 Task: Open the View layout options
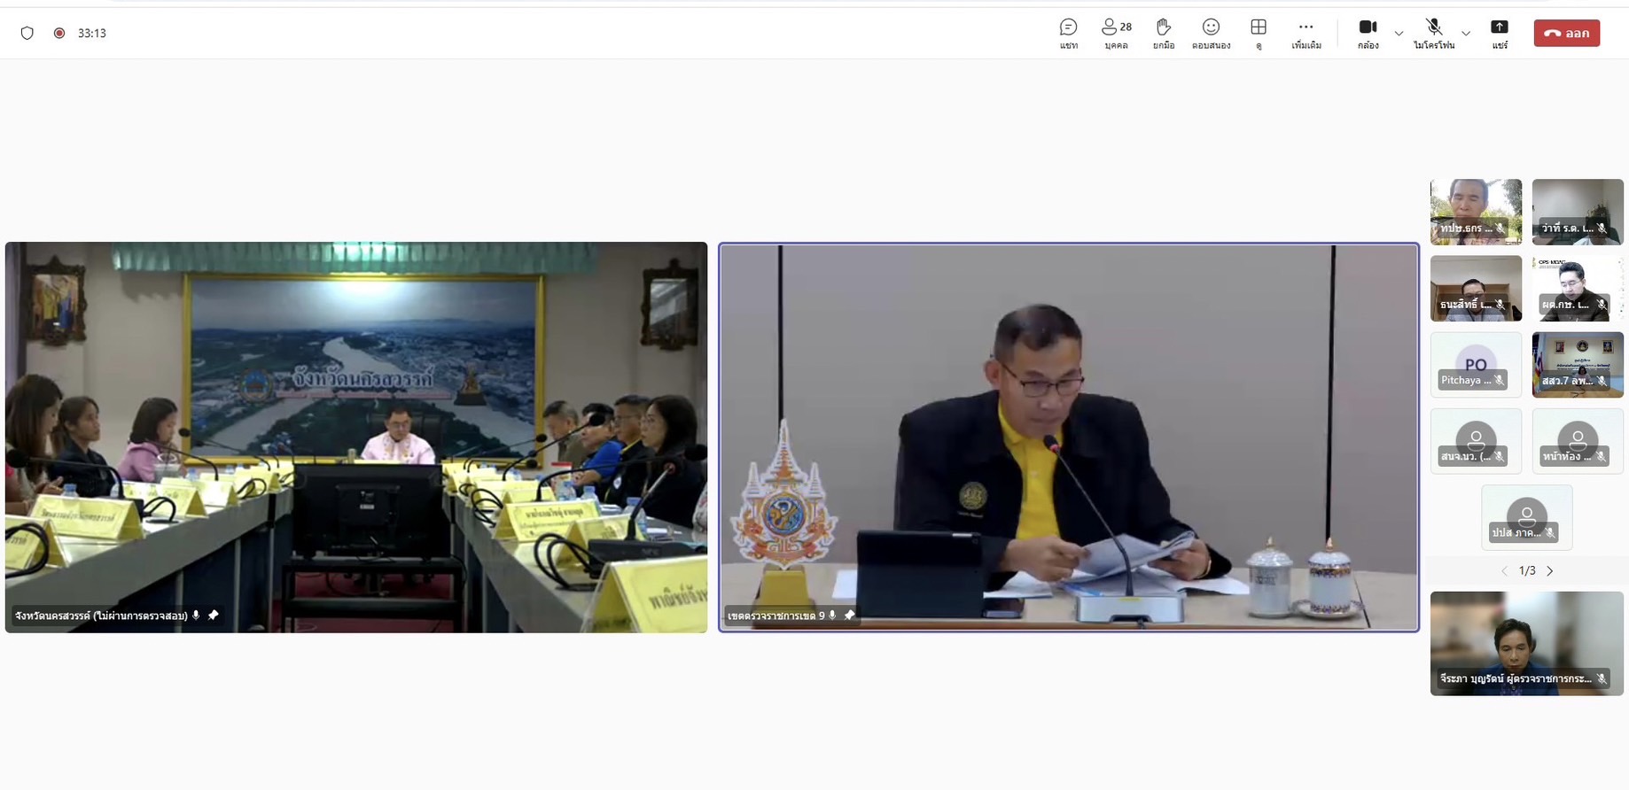point(1258,33)
